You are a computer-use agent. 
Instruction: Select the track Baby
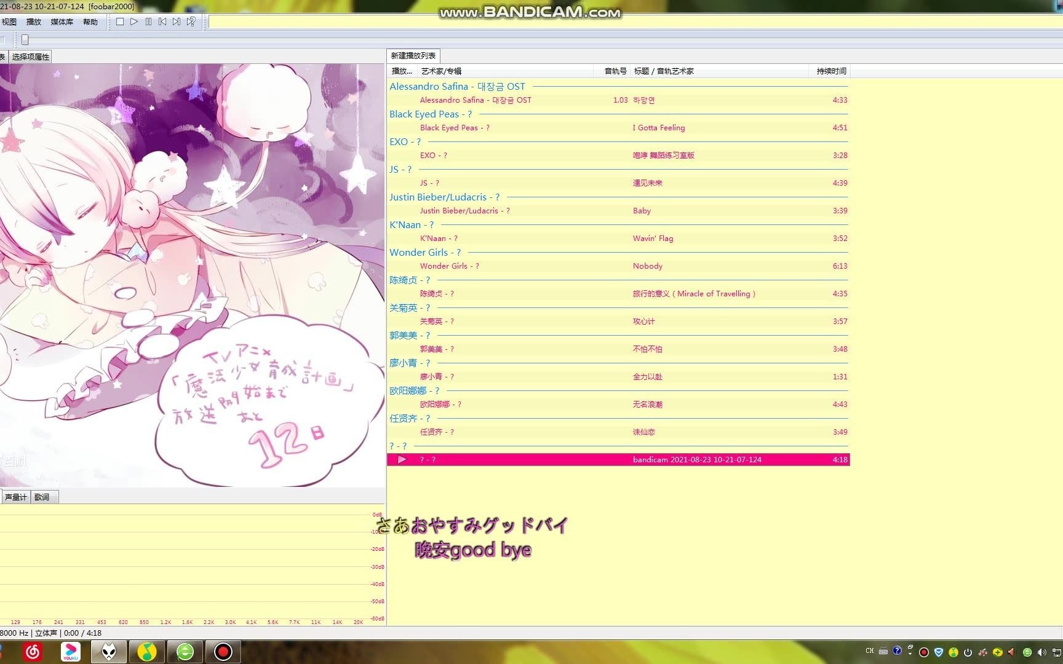click(x=642, y=210)
